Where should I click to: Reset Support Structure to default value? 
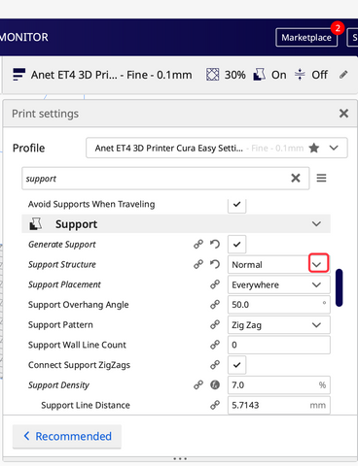point(215,264)
